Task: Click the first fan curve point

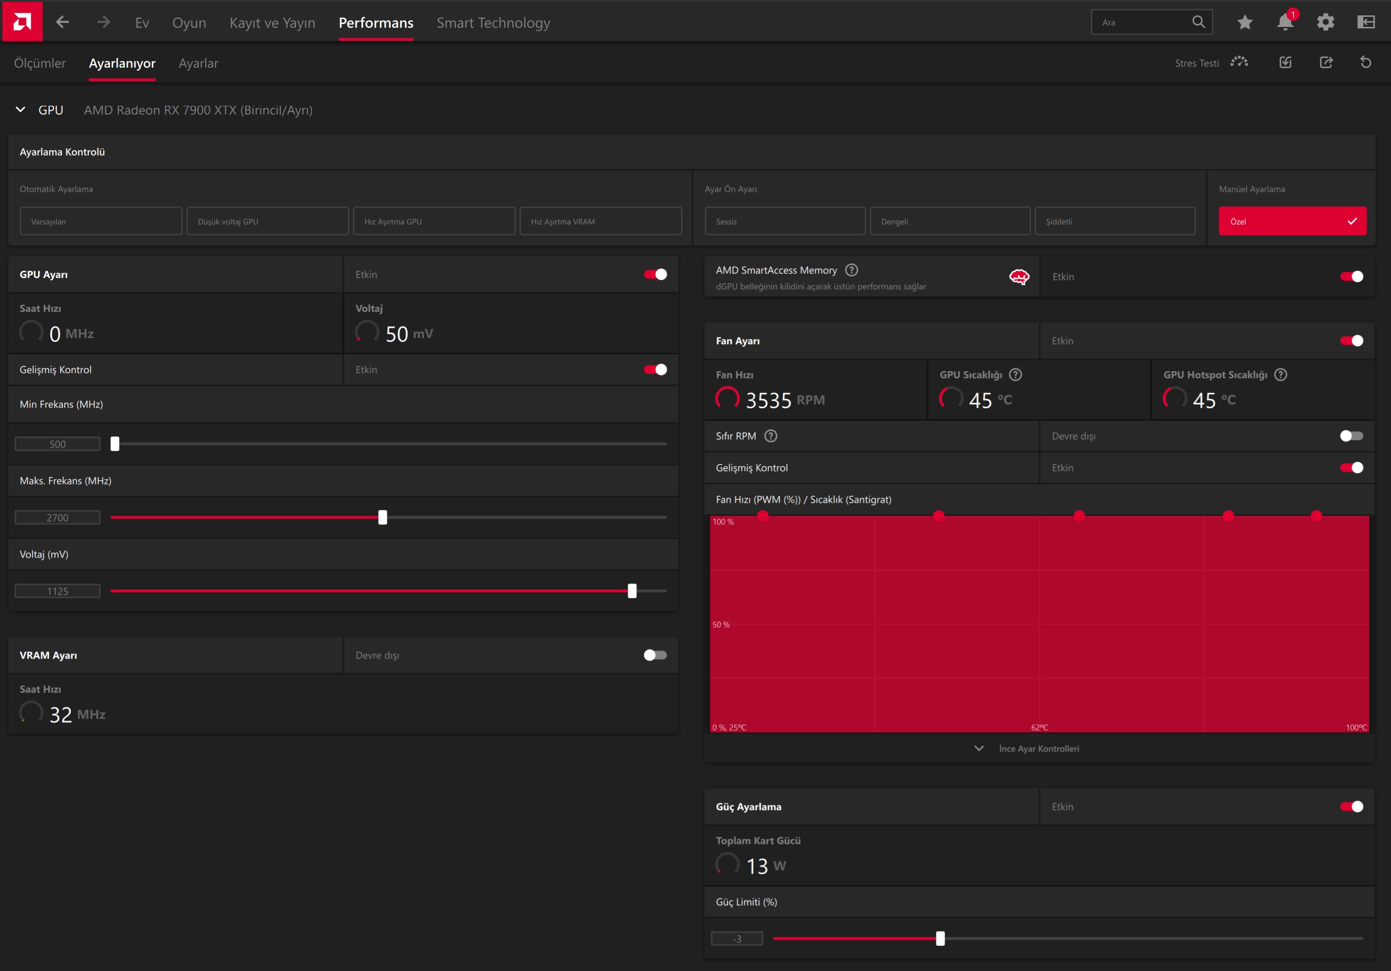Action: (x=763, y=516)
